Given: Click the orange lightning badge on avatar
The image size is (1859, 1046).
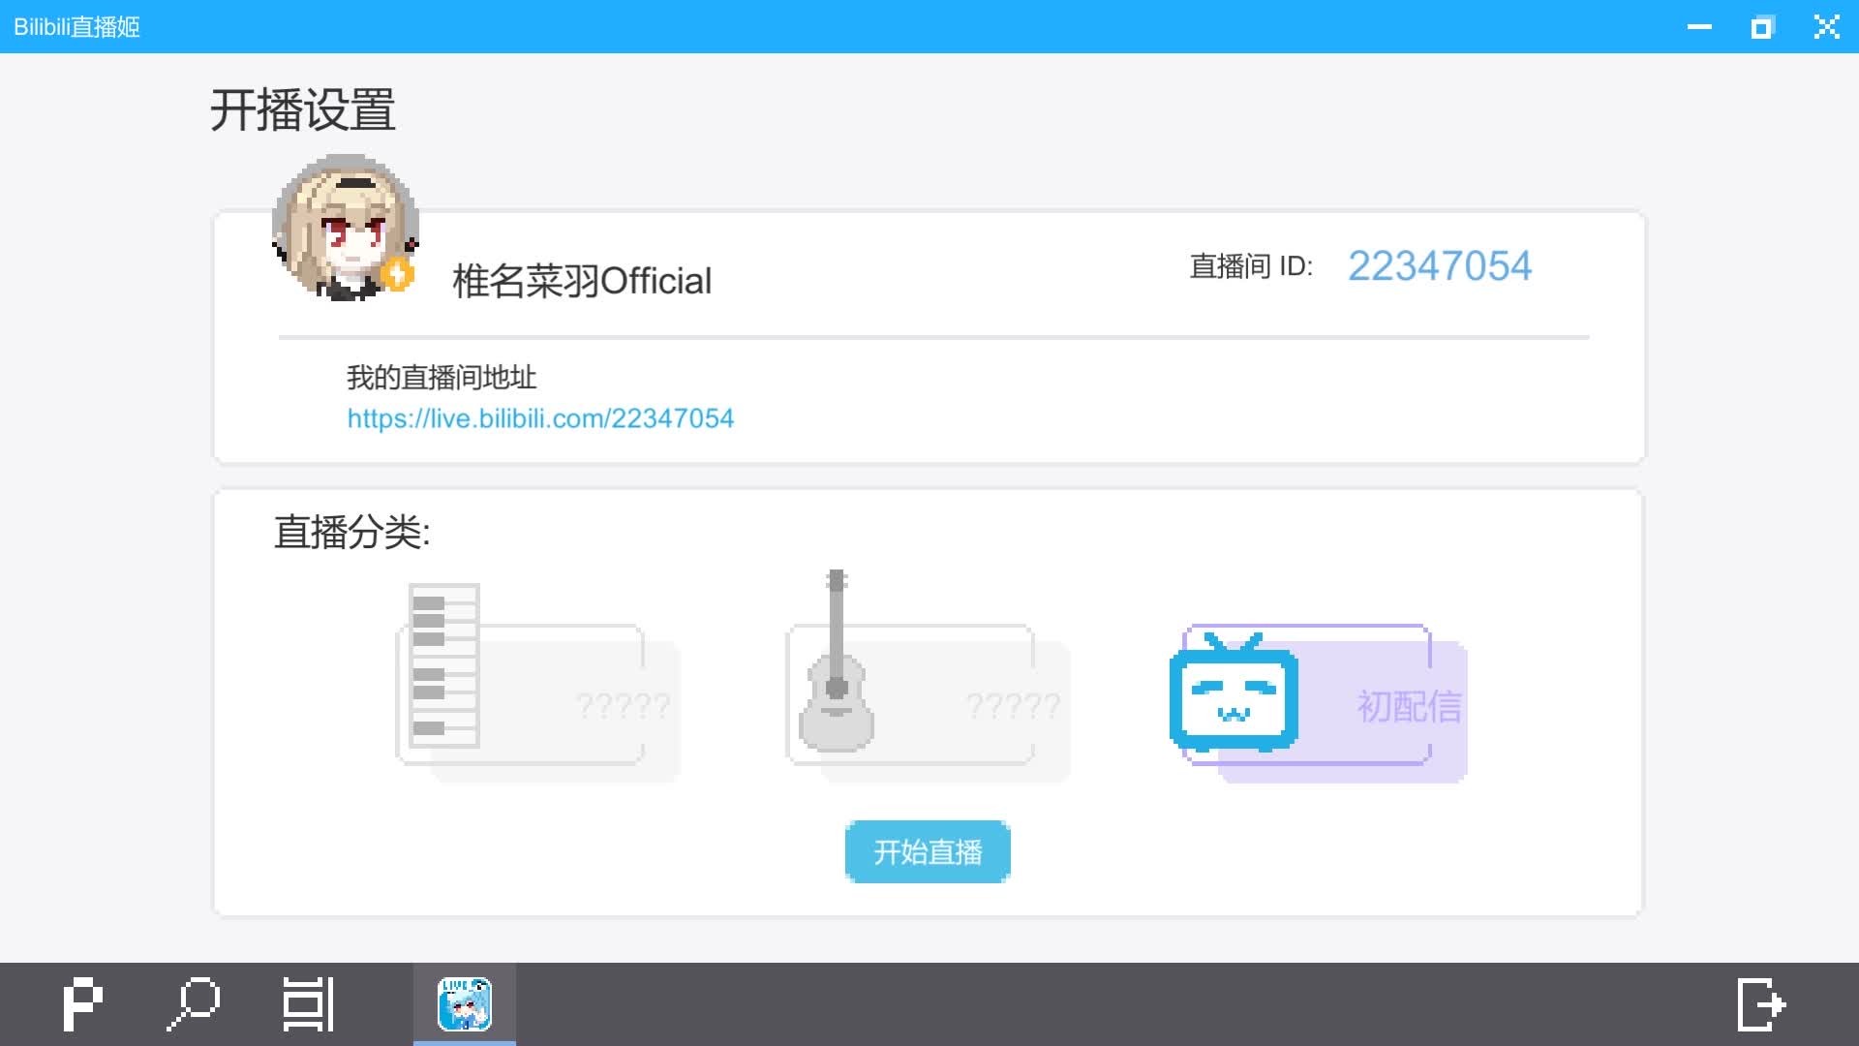Looking at the screenshot, I should coord(398,274).
